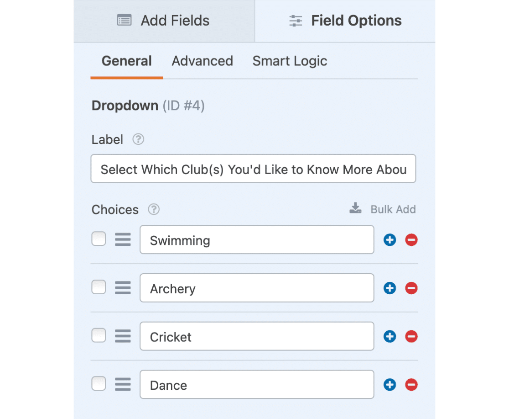Check the Swimming default checkbox
Screen dimensions: 509x419
coord(99,239)
